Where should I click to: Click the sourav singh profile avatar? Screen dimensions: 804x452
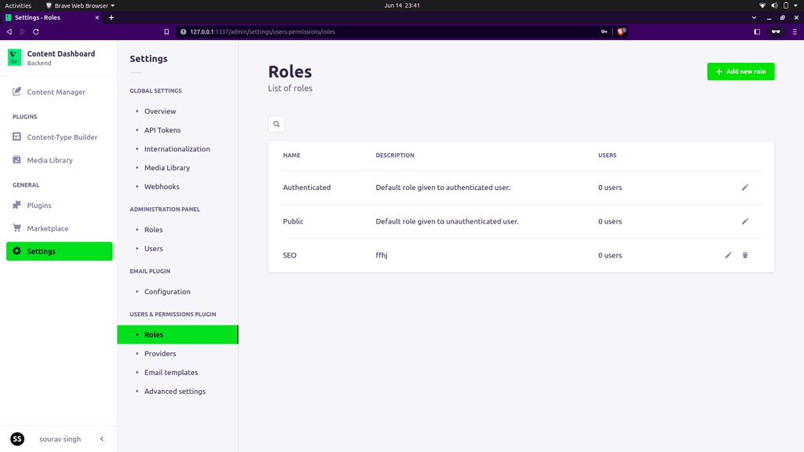(x=17, y=439)
